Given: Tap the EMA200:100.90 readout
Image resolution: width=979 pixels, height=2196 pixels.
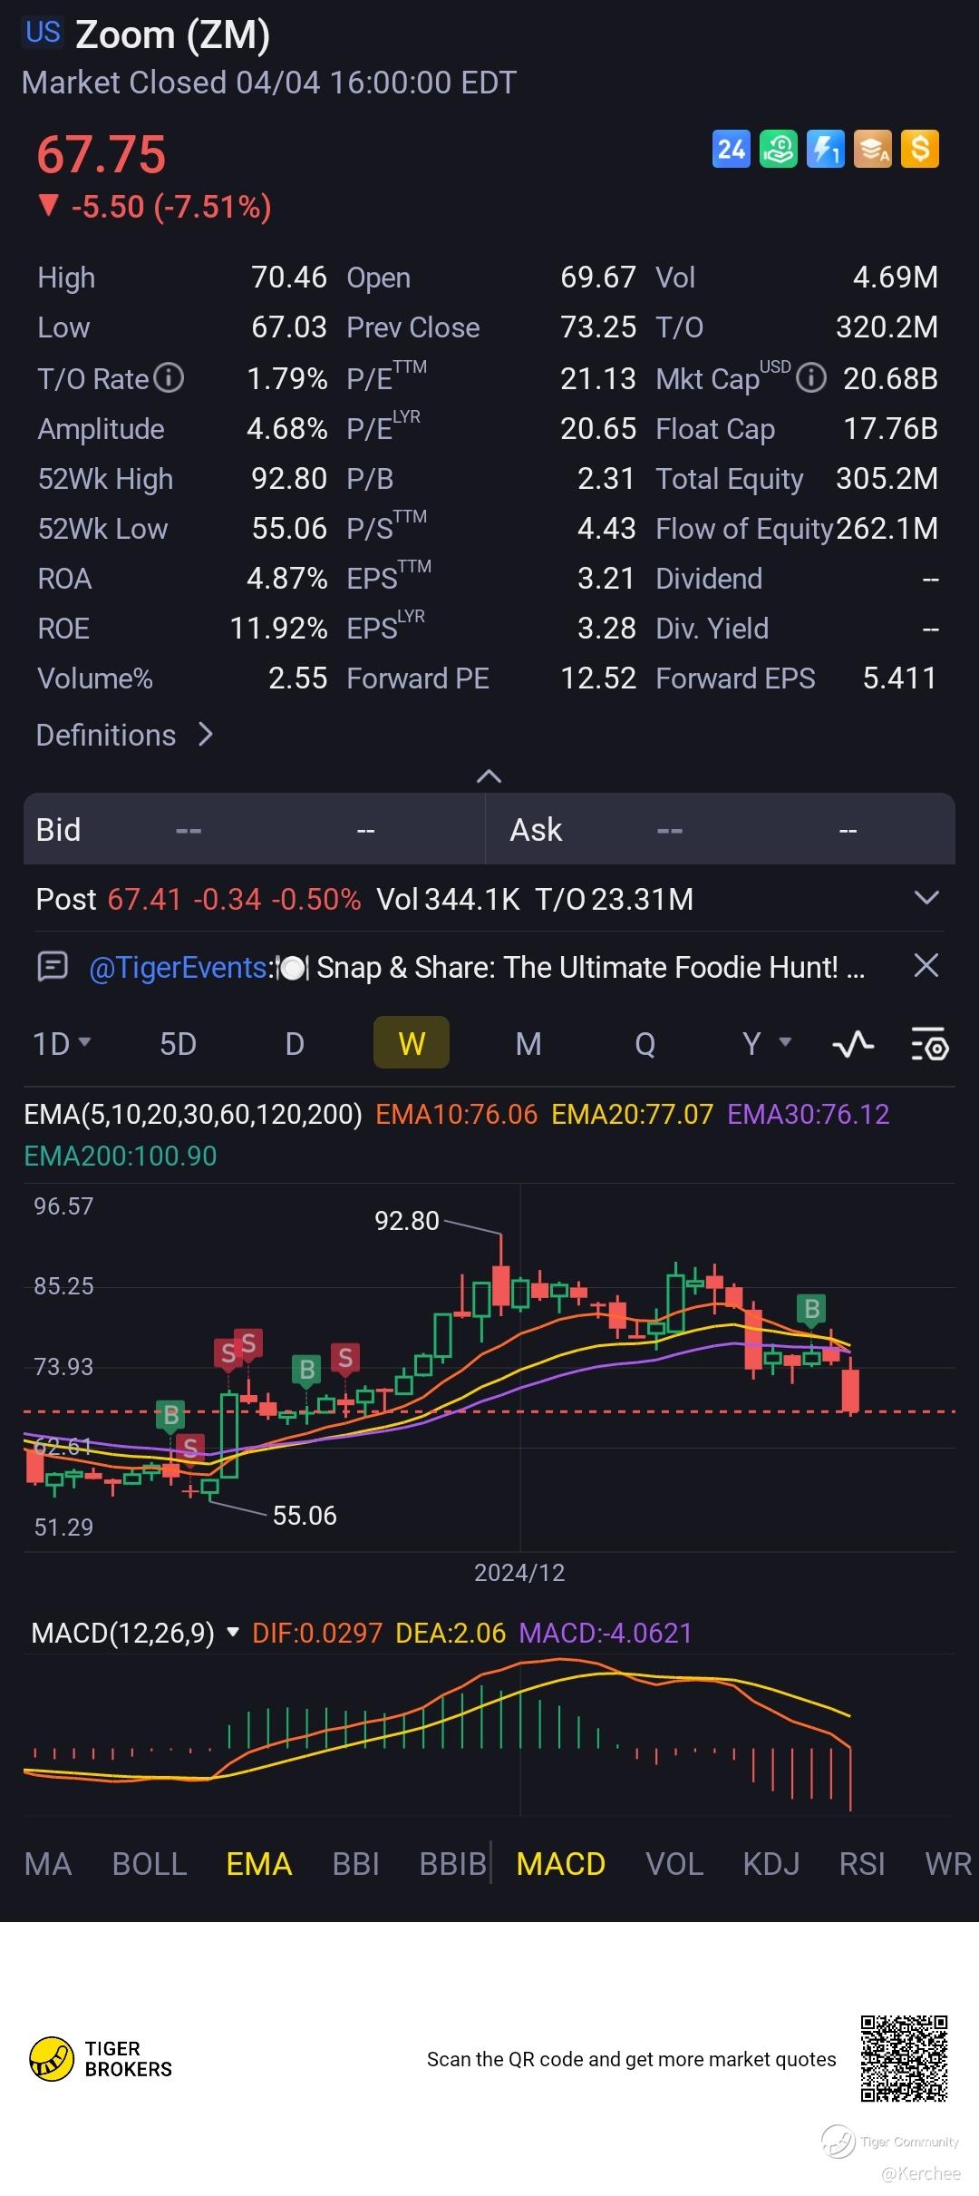Looking at the screenshot, I should (x=121, y=1156).
